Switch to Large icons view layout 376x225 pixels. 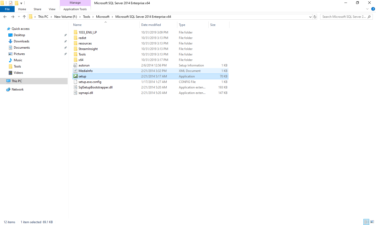[x=372, y=222]
